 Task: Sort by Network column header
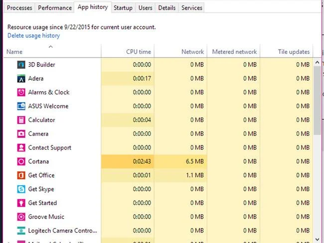click(x=180, y=51)
